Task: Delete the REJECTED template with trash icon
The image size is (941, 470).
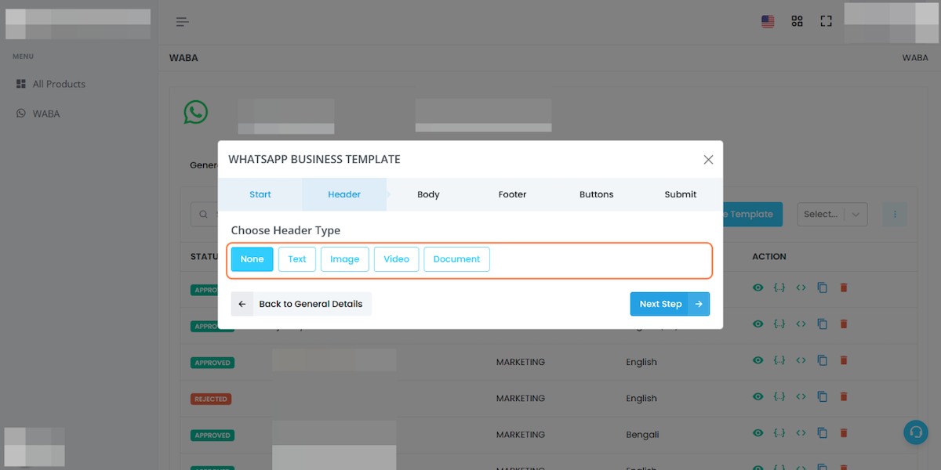Action: [844, 398]
